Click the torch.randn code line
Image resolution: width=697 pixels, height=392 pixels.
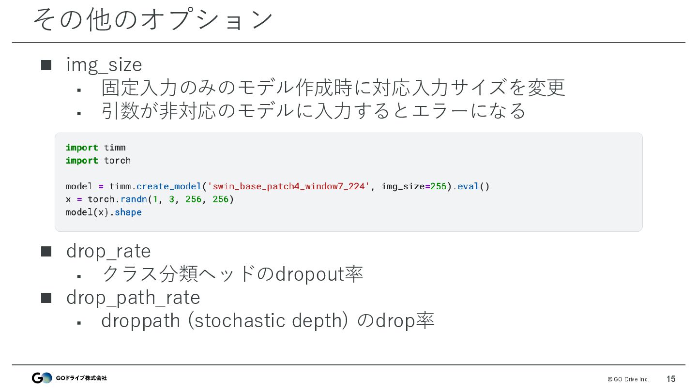click(150, 199)
